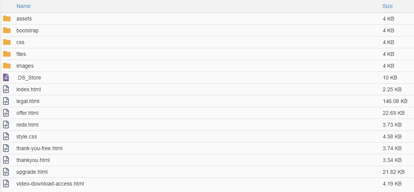Click the purple .DS_Store document icon
Screen dimensions: 414x192
click(6, 78)
